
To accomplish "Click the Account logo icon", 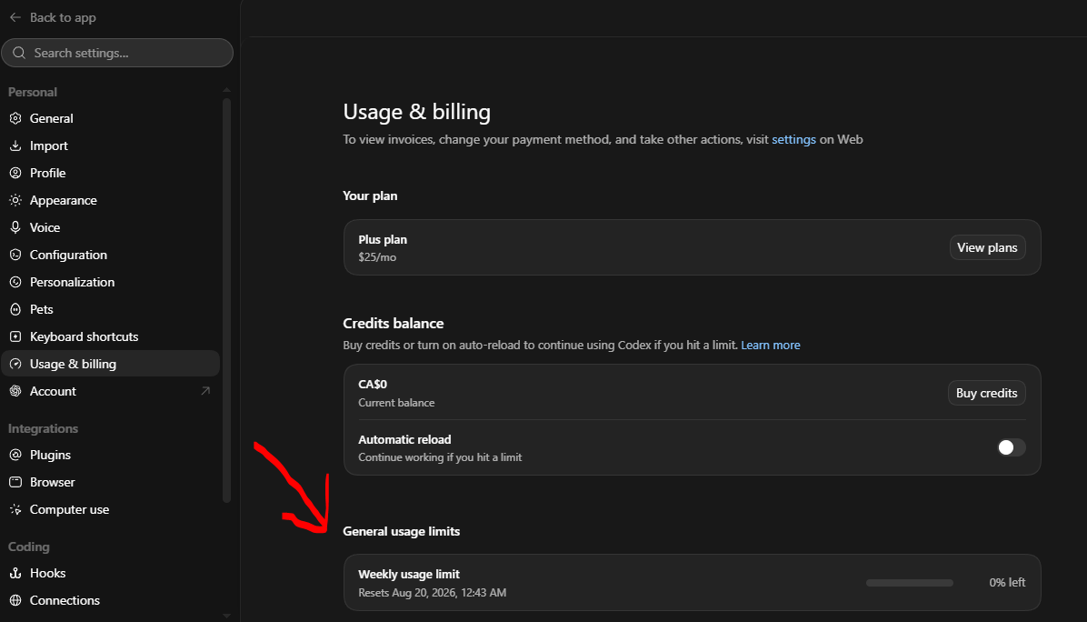I will coord(15,391).
